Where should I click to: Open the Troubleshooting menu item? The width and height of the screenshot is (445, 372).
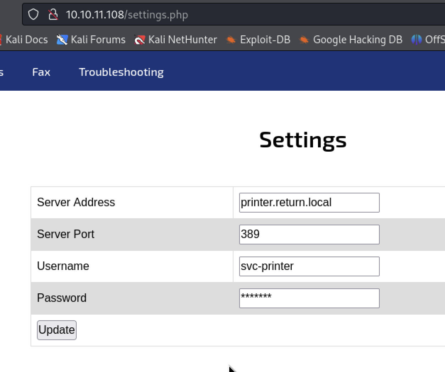point(121,72)
